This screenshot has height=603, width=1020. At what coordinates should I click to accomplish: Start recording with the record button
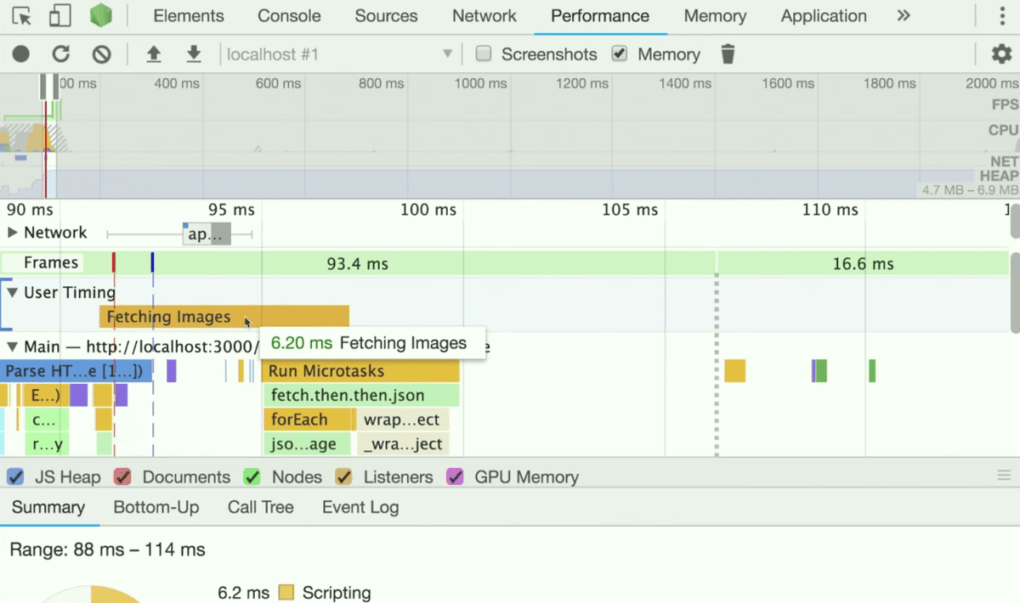point(21,54)
